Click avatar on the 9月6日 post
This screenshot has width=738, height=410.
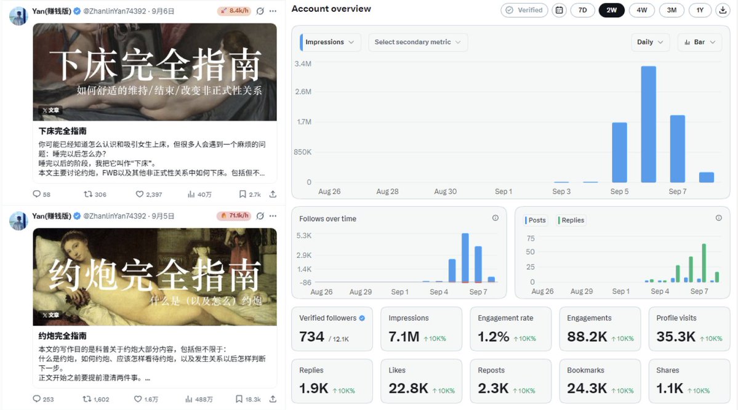pyautogui.click(x=19, y=16)
